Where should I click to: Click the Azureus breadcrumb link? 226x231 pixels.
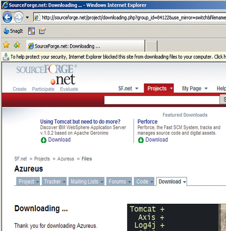[x=65, y=159]
